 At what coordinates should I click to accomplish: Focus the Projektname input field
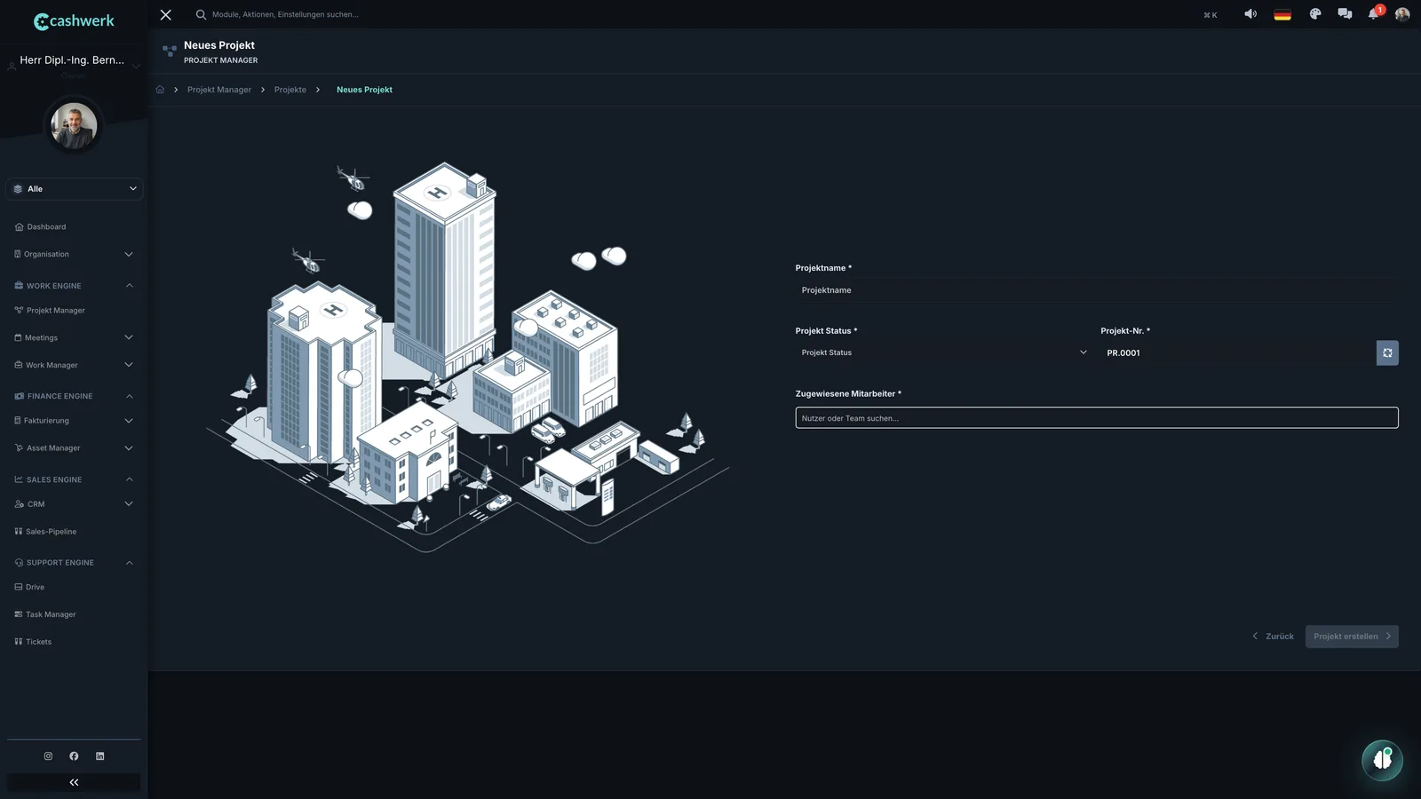(1097, 290)
